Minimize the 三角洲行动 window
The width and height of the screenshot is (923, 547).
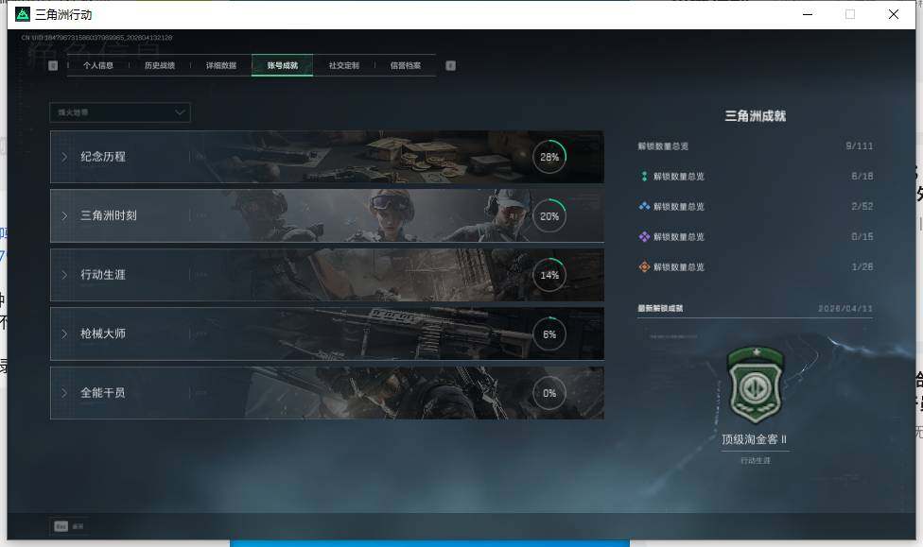(808, 14)
